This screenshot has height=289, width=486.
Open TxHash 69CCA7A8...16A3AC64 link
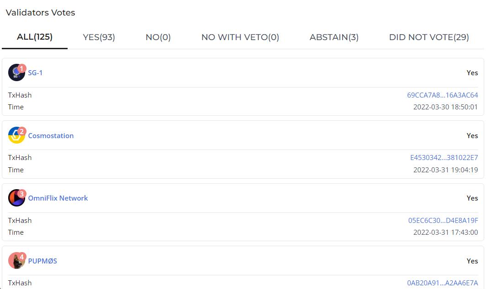[x=442, y=95]
